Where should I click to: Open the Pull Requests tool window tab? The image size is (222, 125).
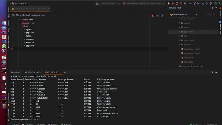tap(8, 42)
